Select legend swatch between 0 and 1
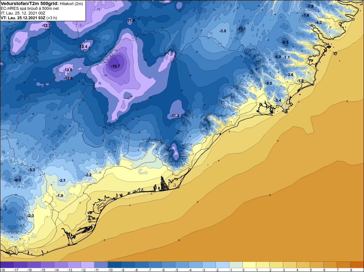This screenshot has width=364, height=272. pos(249,265)
